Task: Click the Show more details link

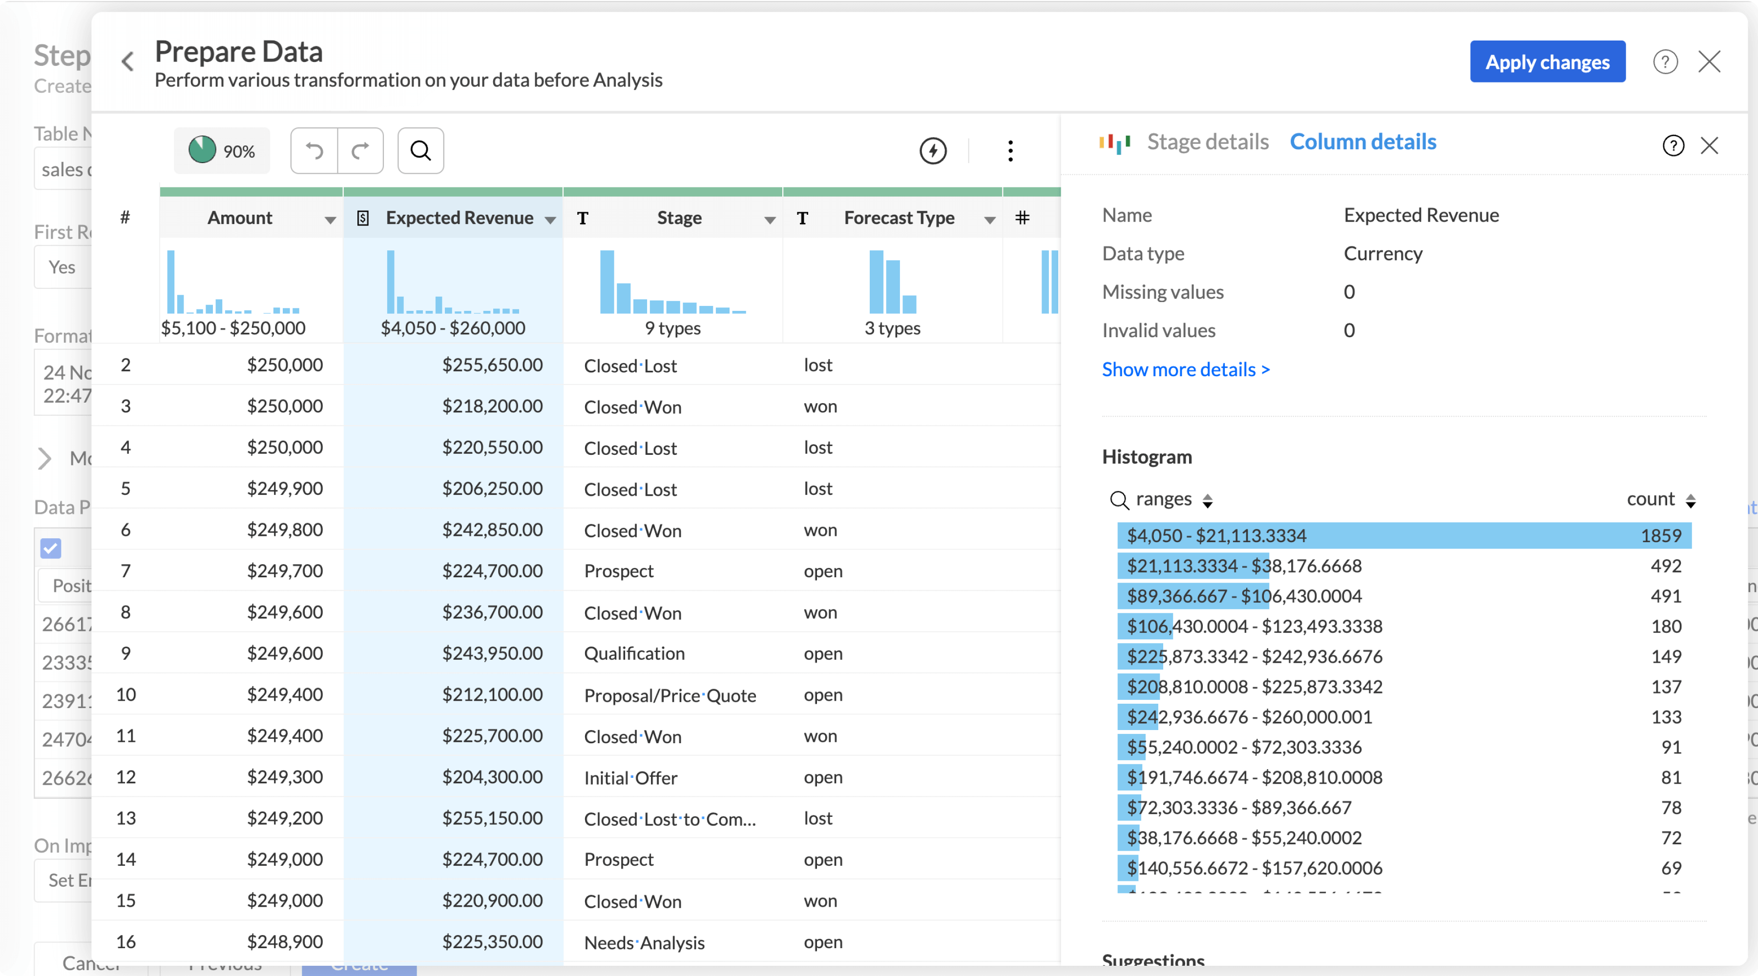Action: (x=1185, y=370)
